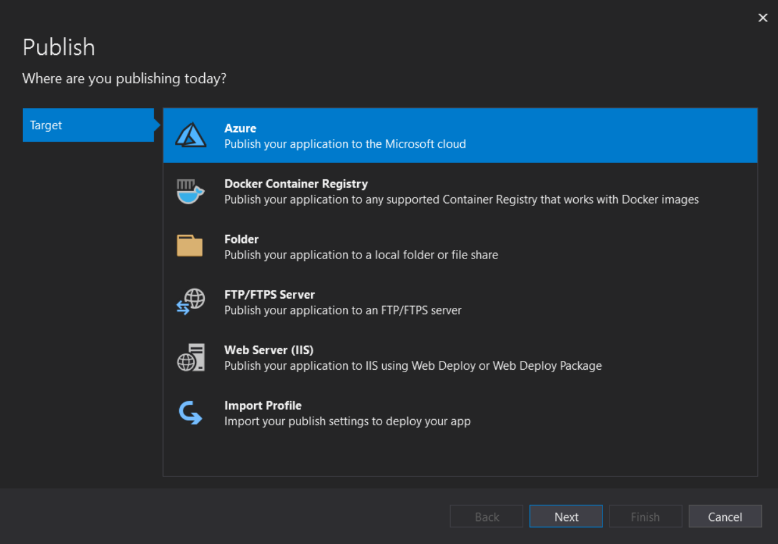Viewport: 778px width, 544px height.
Task: Select the Folder target icon
Action: tap(190, 246)
